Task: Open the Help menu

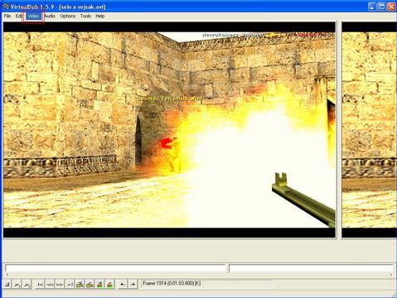Action: [x=100, y=16]
